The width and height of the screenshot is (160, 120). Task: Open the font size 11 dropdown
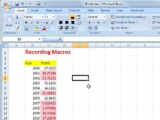53,17
